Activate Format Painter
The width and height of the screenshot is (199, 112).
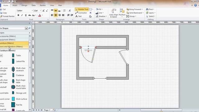click(7, 16)
